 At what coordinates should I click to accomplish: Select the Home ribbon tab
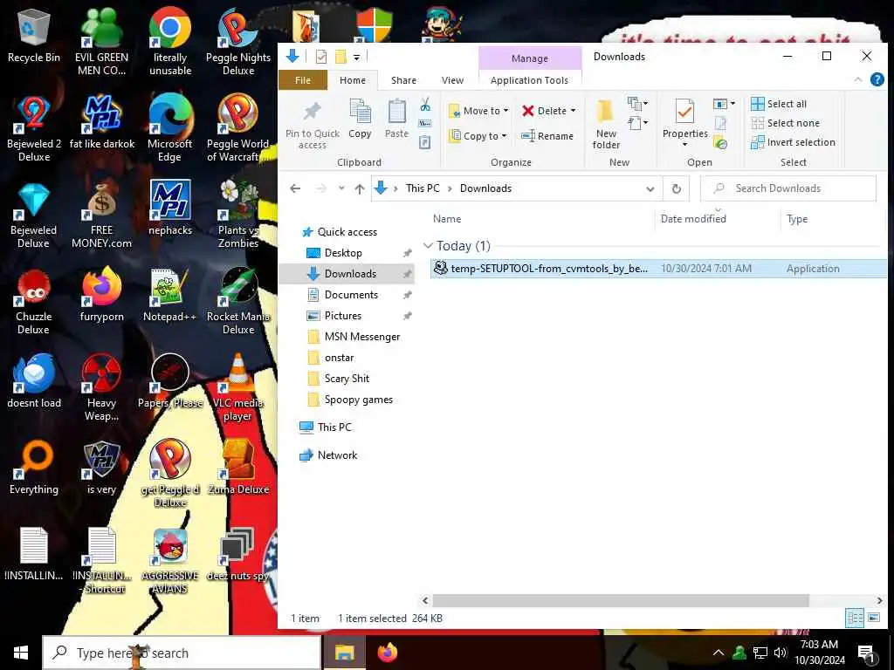pyautogui.click(x=353, y=80)
